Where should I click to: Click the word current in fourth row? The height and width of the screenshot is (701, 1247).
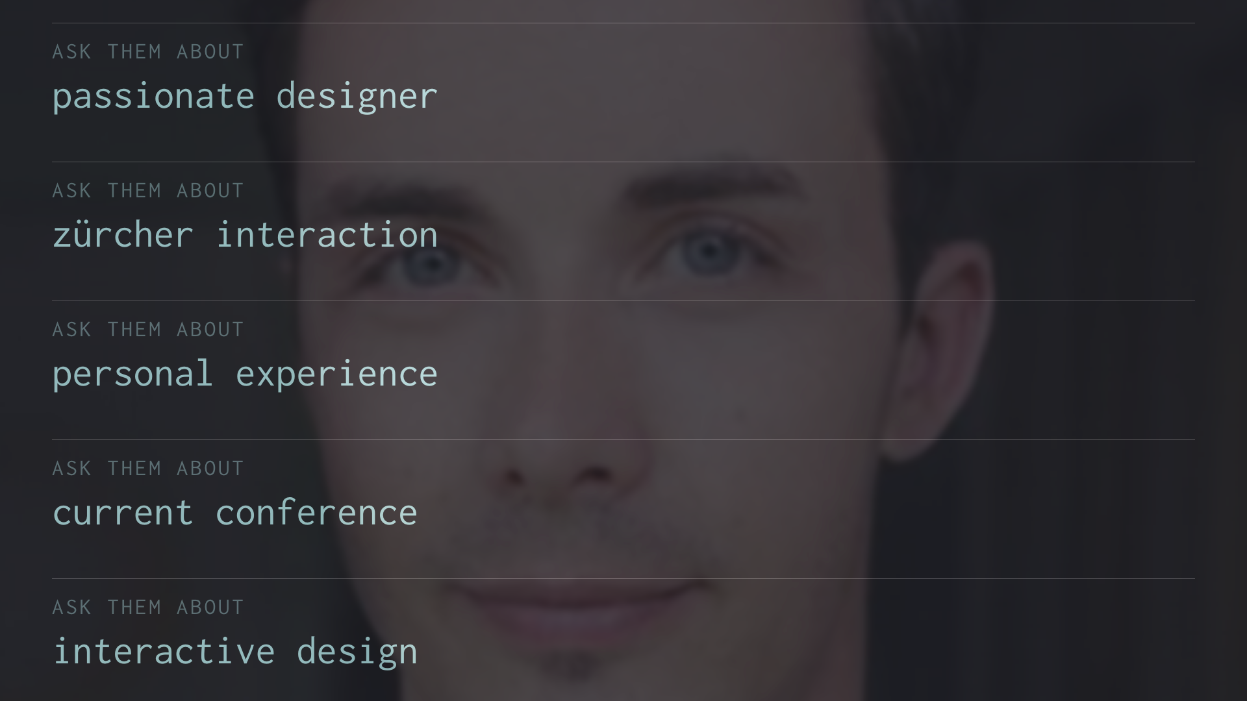[123, 514]
